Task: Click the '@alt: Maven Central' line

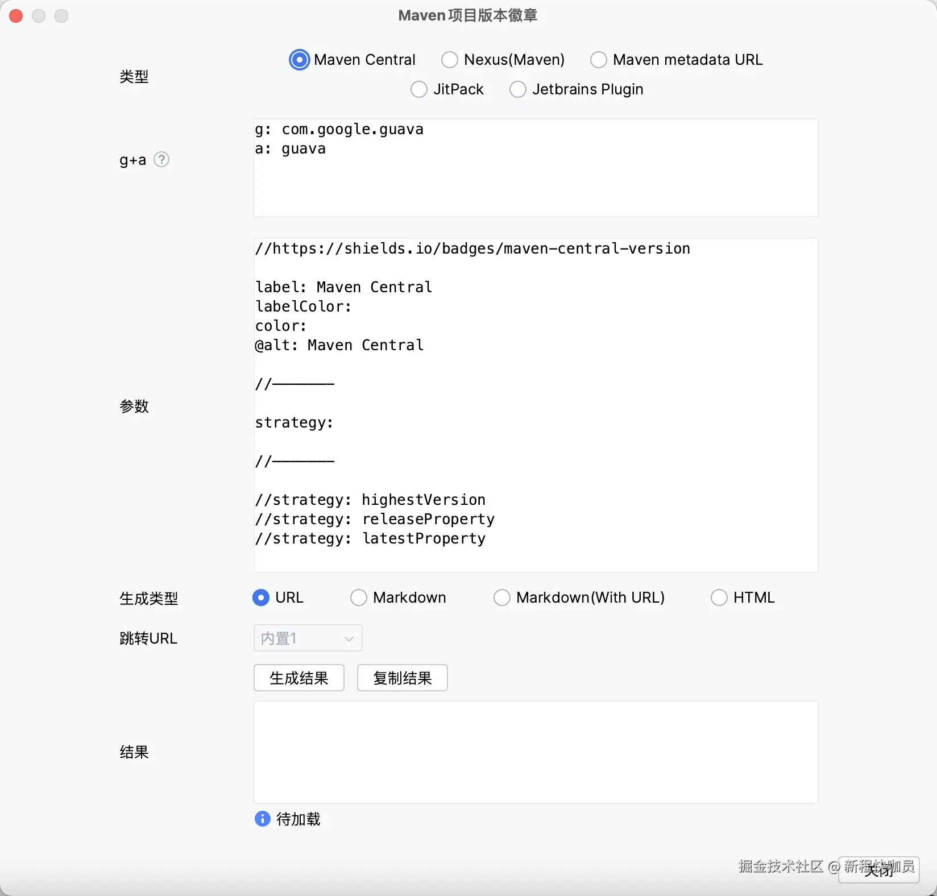Action: pyautogui.click(x=339, y=345)
